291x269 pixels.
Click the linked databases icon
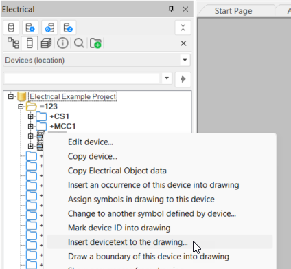49,28
